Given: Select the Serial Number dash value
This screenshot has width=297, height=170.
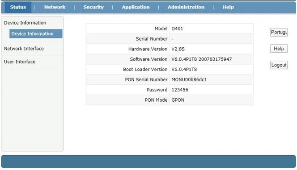Looking at the screenshot, I should click(172, 39).
